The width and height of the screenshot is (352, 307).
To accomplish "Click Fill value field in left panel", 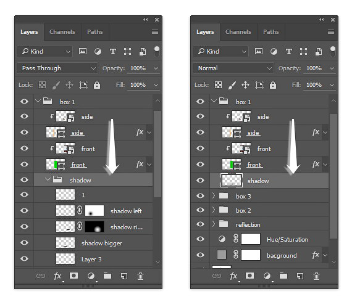I will pos(138,85).
